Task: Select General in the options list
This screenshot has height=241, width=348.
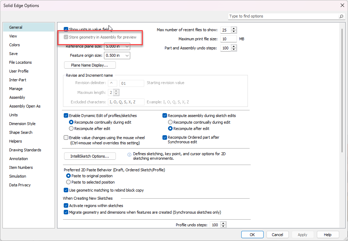Action: [x=29, y=27]
